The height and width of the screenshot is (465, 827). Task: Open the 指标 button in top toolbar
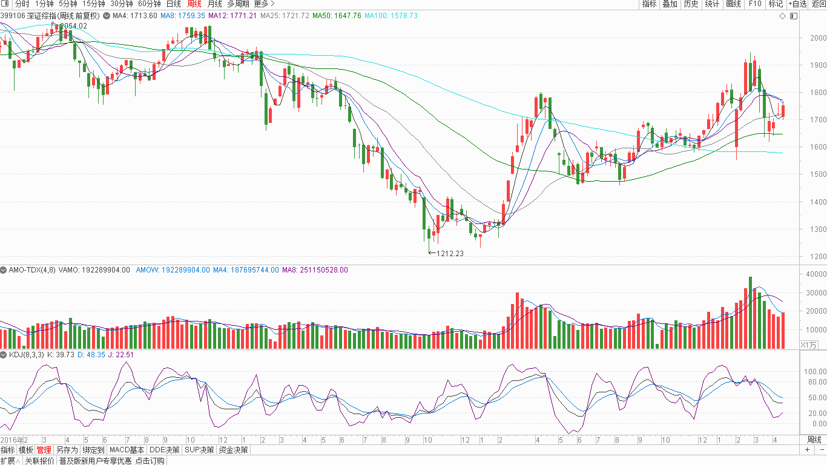pos(649,4)
